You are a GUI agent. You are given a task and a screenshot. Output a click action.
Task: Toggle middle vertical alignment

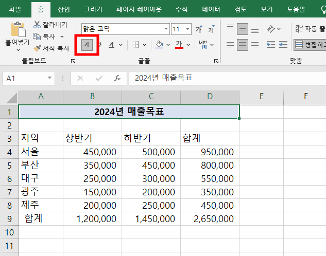[x=243, y=29]
